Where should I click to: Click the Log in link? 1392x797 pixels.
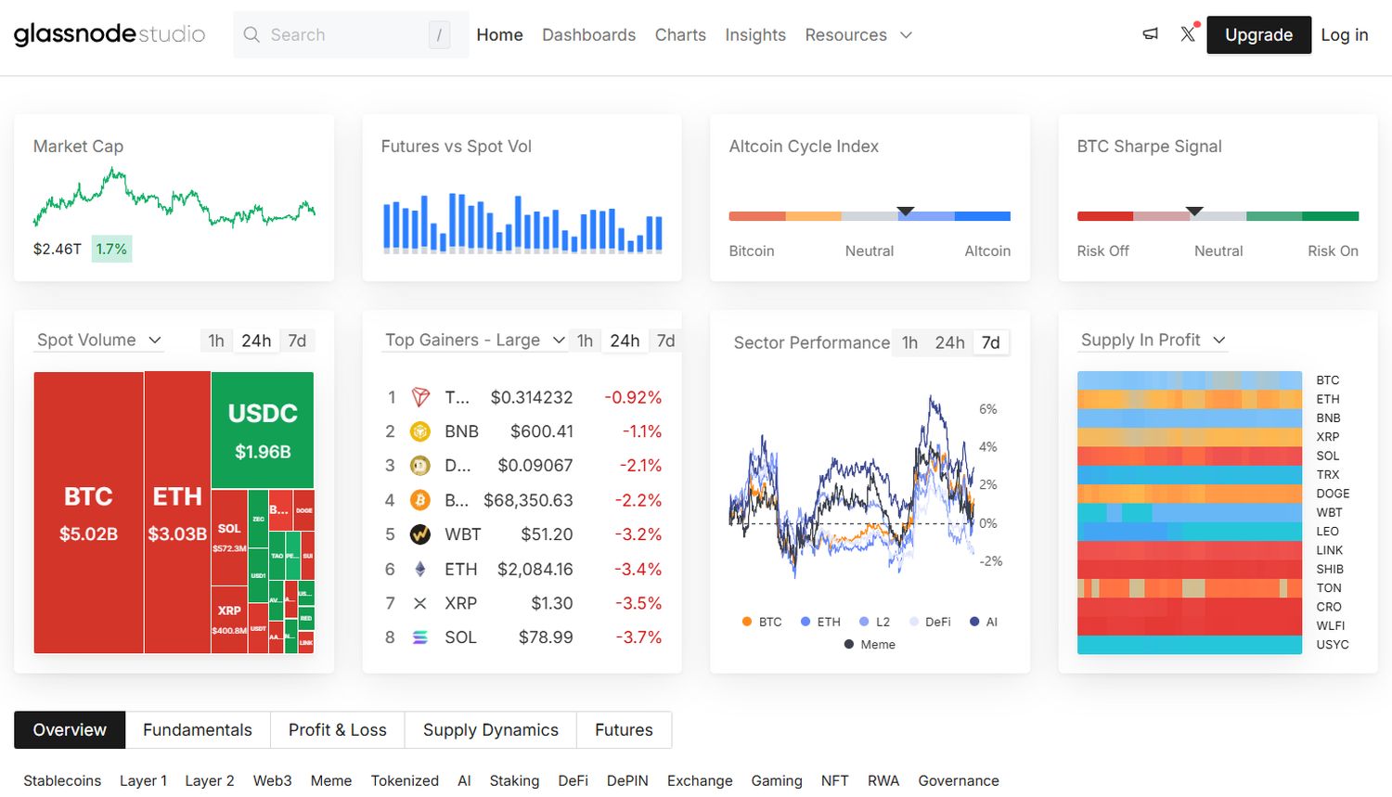[1344, 35]
